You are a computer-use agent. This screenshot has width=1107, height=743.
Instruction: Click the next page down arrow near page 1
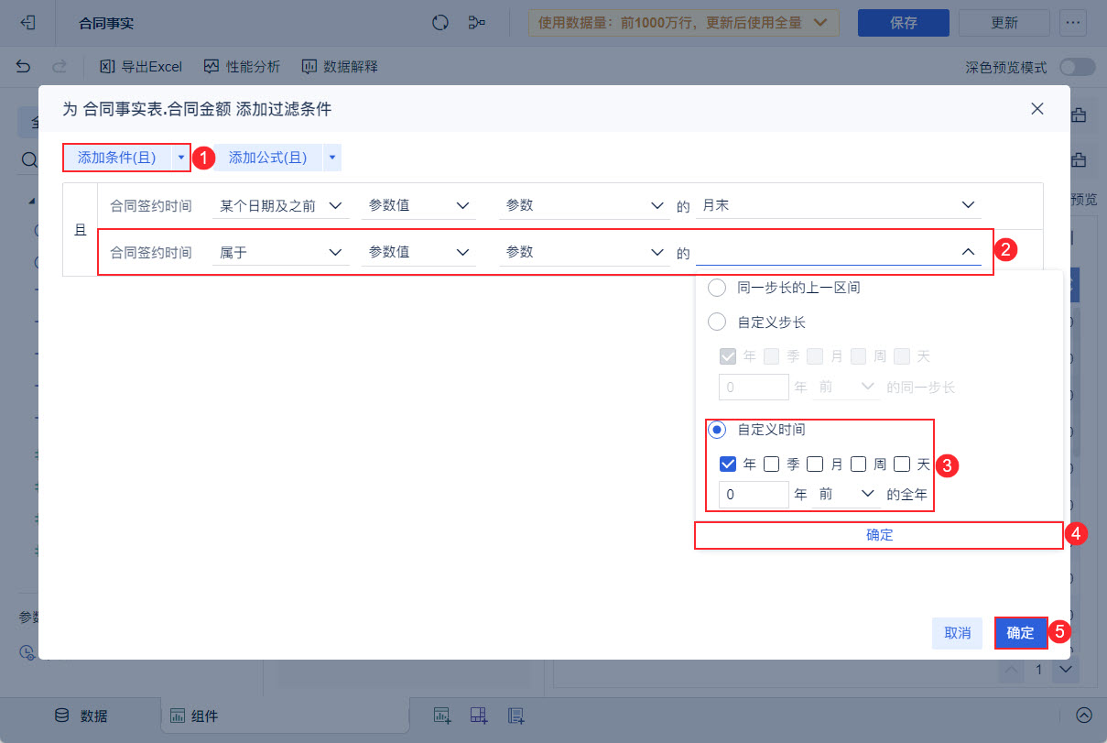1066,671
